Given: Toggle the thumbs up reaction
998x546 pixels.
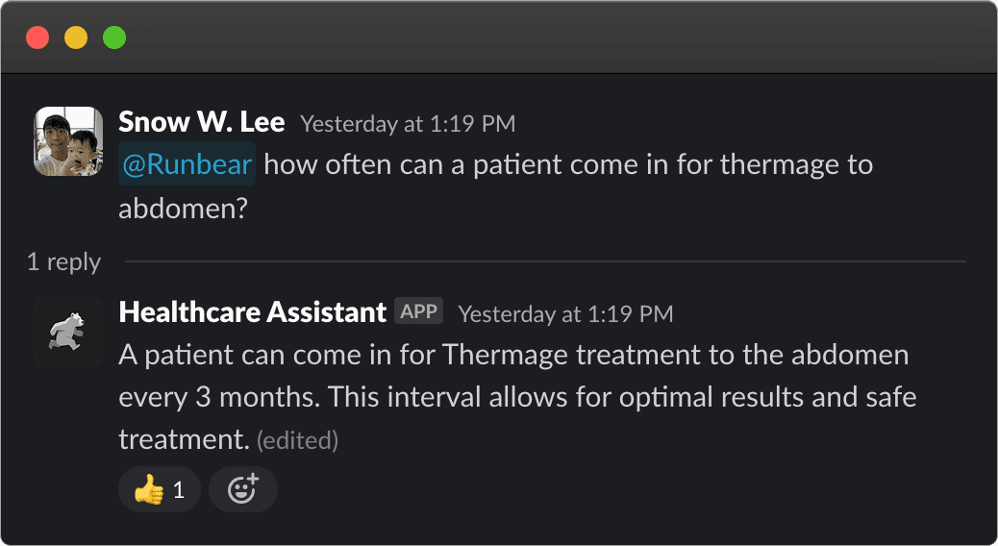Looking at the screenshot, I should point(159,490).
